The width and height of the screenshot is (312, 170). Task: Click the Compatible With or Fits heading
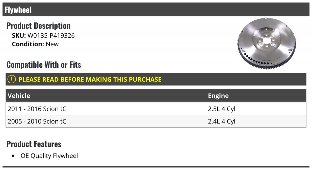tap(44, 65)
